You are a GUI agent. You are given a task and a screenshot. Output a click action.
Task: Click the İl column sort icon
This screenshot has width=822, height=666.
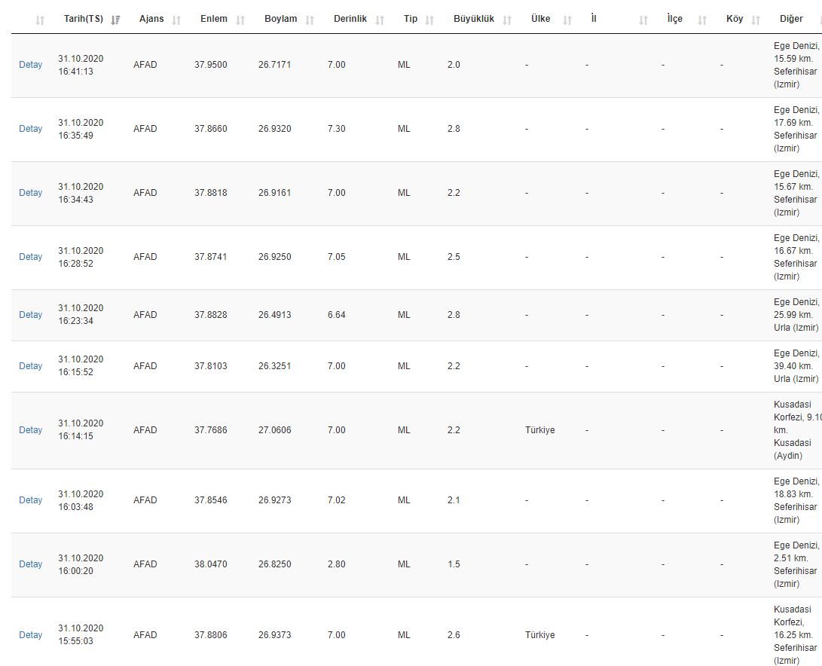643,20
